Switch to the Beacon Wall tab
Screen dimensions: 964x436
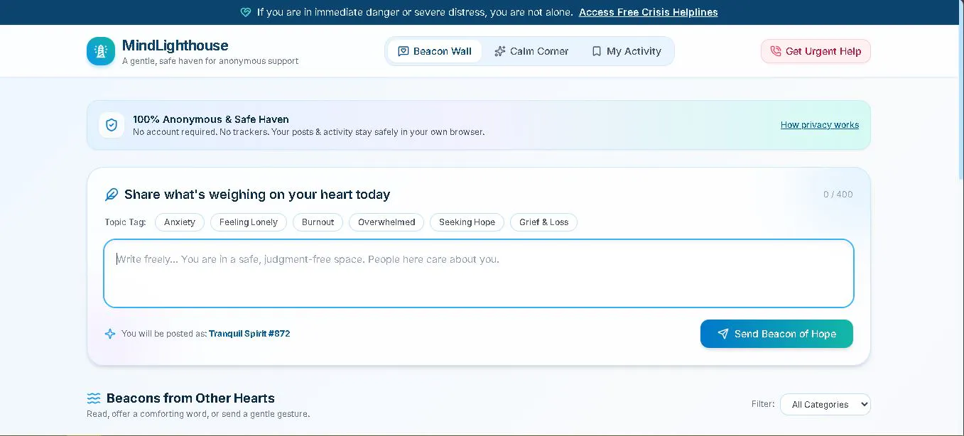pyautogui.click(x=435, y=51)
